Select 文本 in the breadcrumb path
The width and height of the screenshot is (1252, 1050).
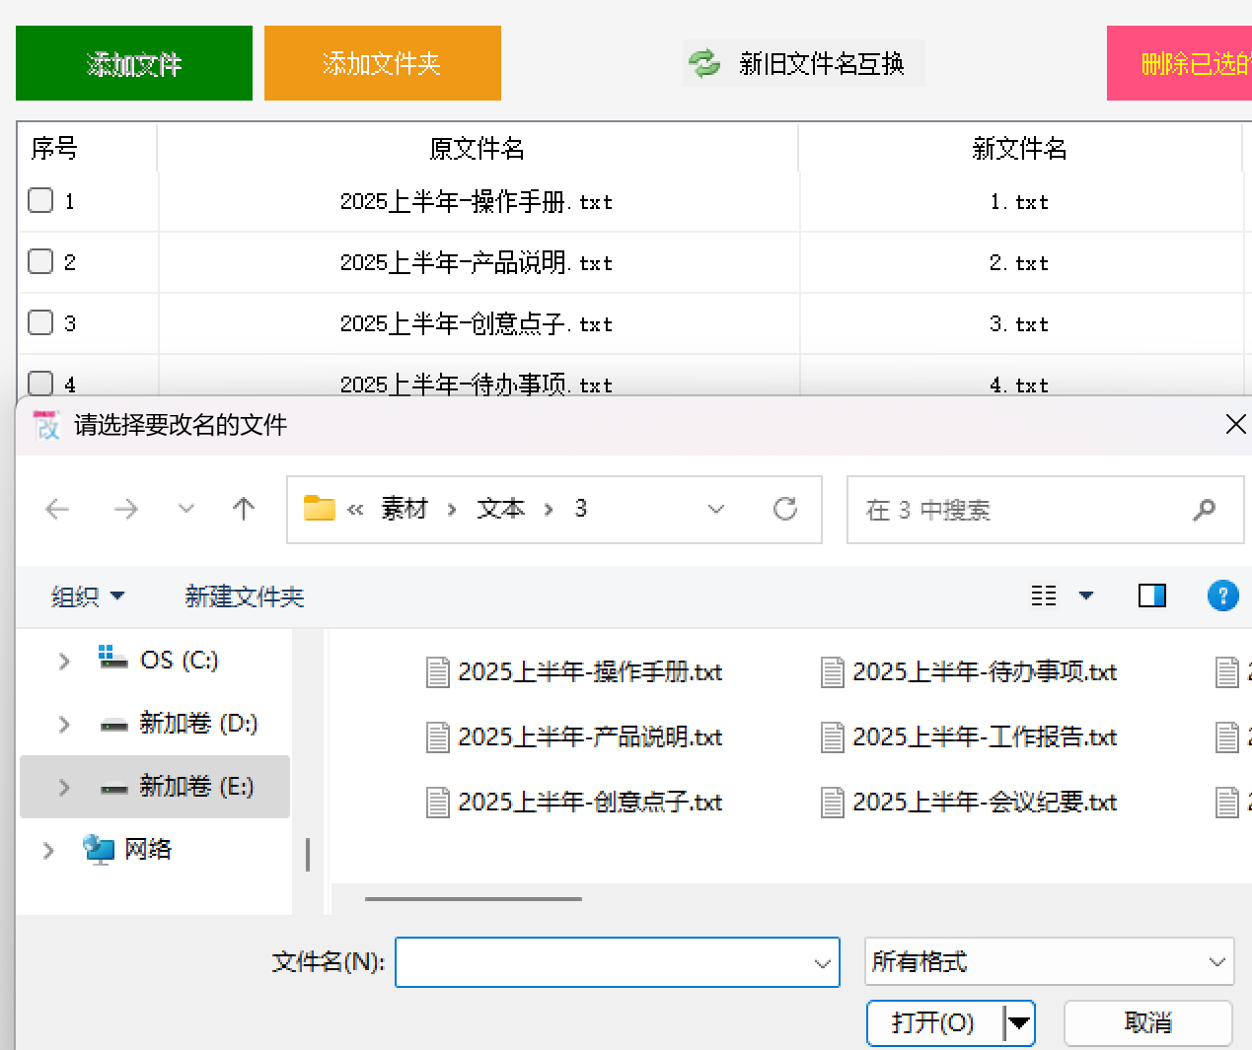coord(500,509)
